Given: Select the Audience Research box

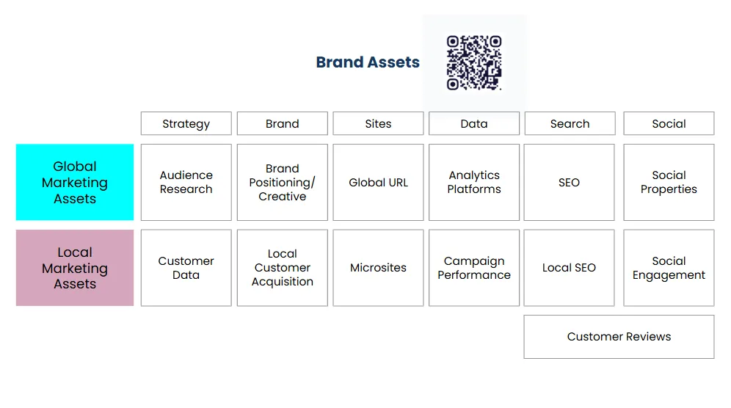Looking at the screenshot, I should (186, 182).
